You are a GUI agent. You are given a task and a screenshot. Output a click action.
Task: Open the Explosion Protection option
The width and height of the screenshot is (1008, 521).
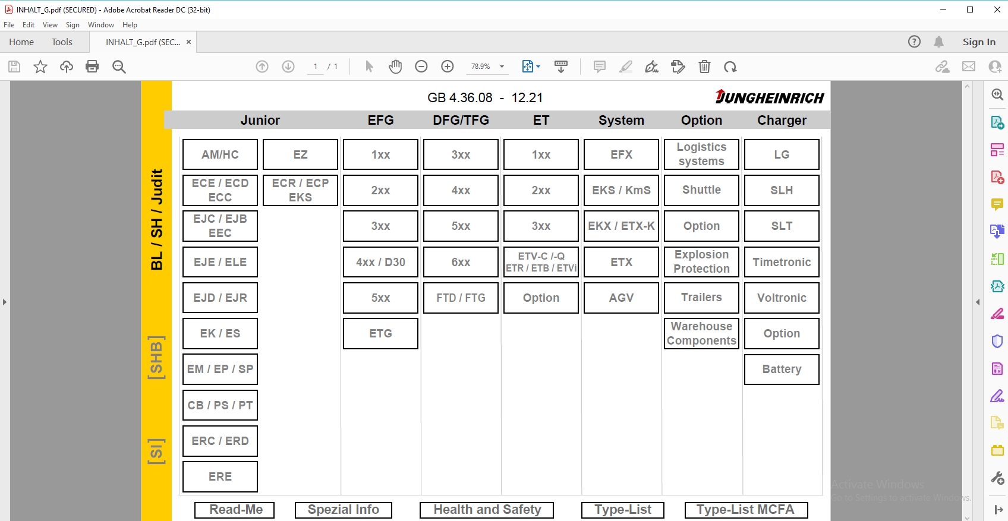pyautogui.click(x=701, y=262)
